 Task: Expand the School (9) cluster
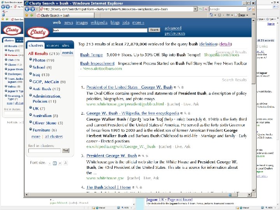click(x=31, y=66)
